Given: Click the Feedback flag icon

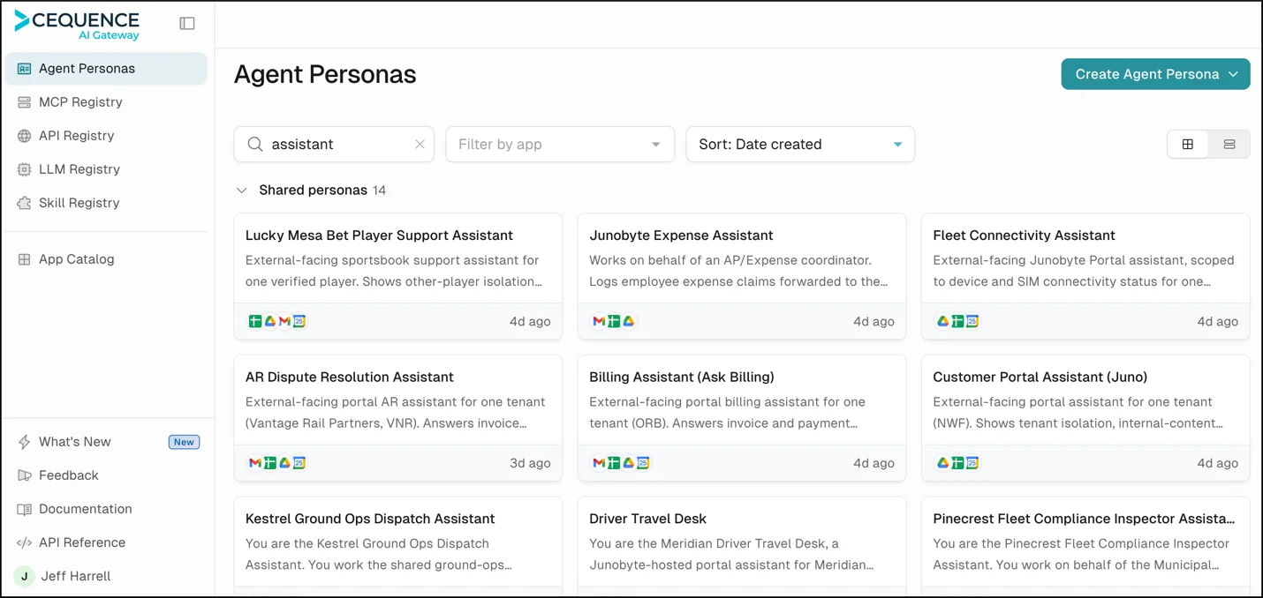Looking at the screenshot, I should click(x=24, y=475).
